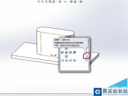Choose the Back view cube icon
The height and width of the screenshot is (96, 128).
click(x=74, y=52)
